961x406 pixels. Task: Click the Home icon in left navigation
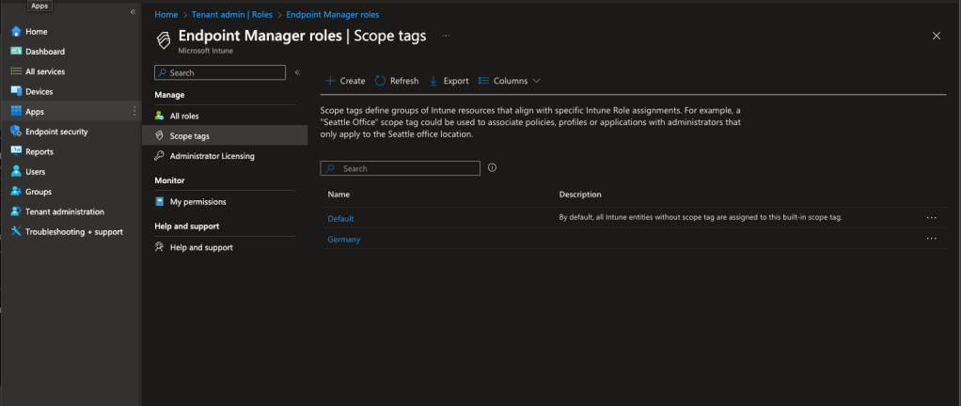pos(16,32)
